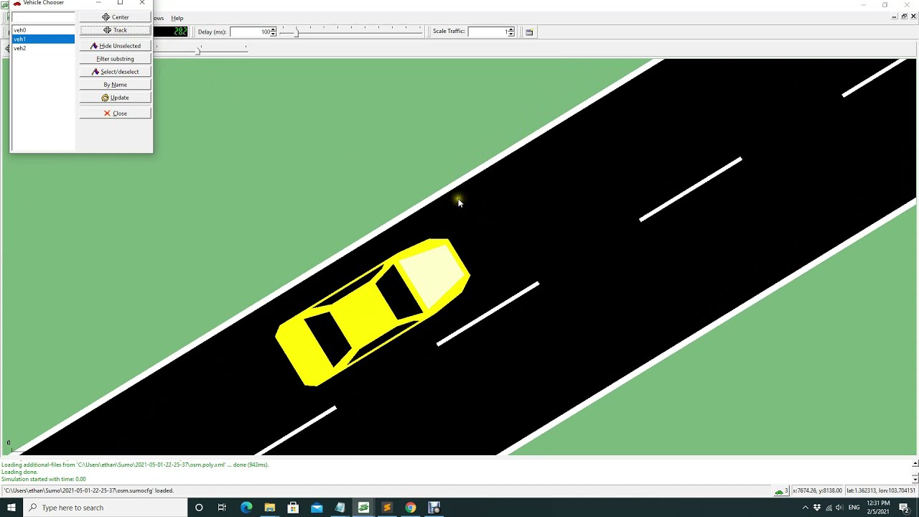
Task: Click message log scroll down arrow
Action: click(915, 478)
